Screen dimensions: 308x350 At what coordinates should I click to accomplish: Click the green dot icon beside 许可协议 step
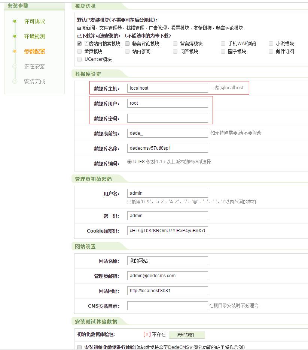(15, 21)
